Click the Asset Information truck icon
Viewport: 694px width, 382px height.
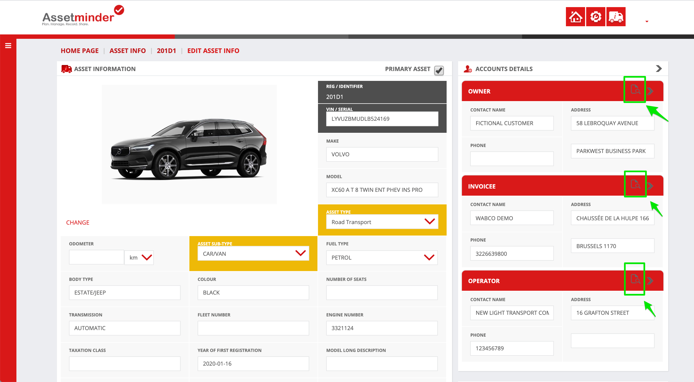coord(66,69)
